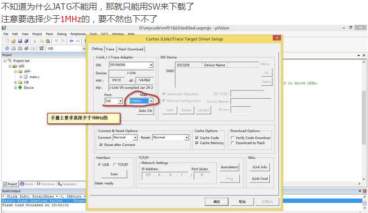The height and width of the screenshot is (213, 368).
Task: Click the IP-Address input field
Action: pyautogui.click(x=165, y=175)
